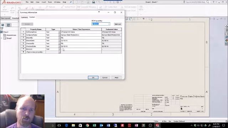This screenshot has width=228, height=128.
Task: Open Type dropdown for CheckedDate row
Action: point(59,46)
